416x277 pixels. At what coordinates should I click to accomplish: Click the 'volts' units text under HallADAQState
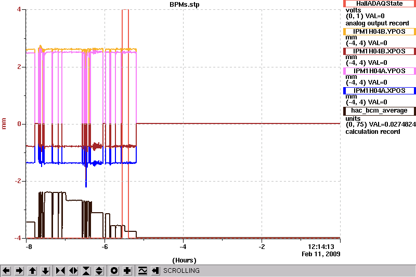(353, 10)
